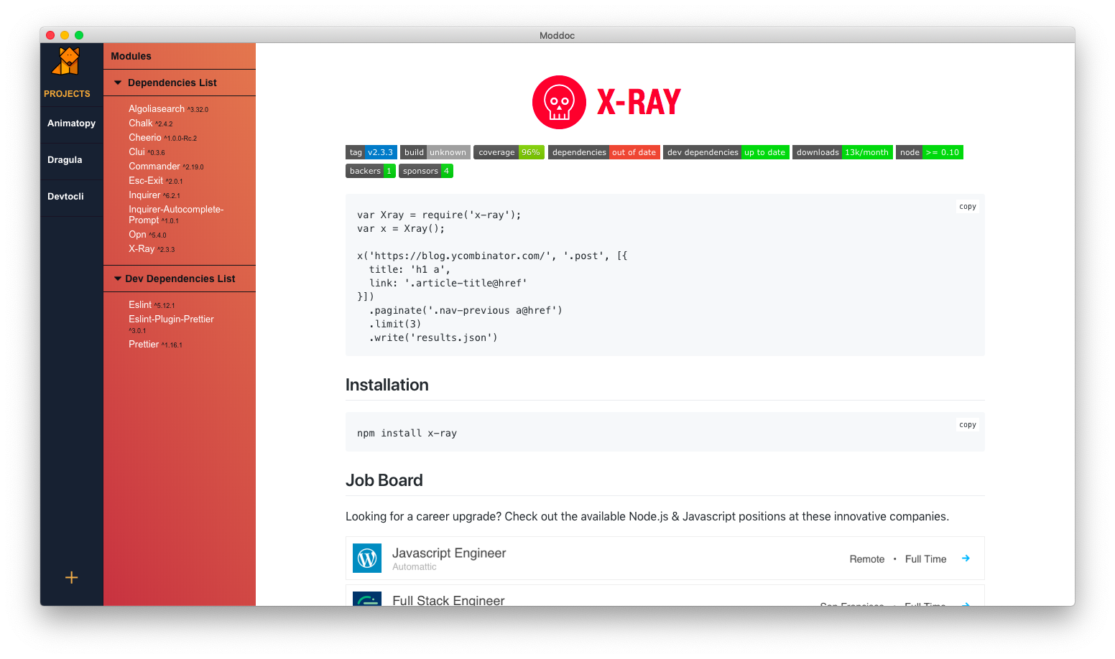This screenshot has height=659, width=1115.
Task: Click the orange fox app logo
Action: 67,62
